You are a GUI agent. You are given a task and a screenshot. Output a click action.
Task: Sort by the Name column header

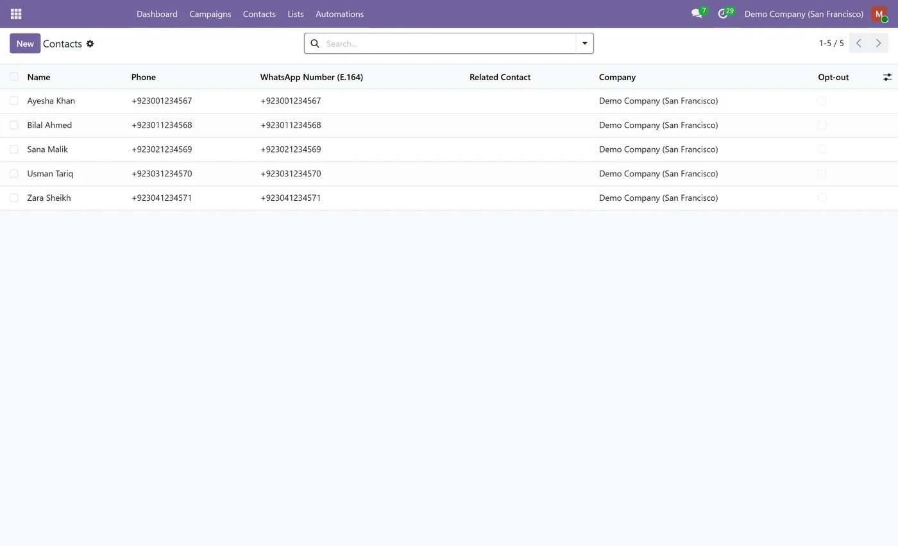[x=38, y=77]
